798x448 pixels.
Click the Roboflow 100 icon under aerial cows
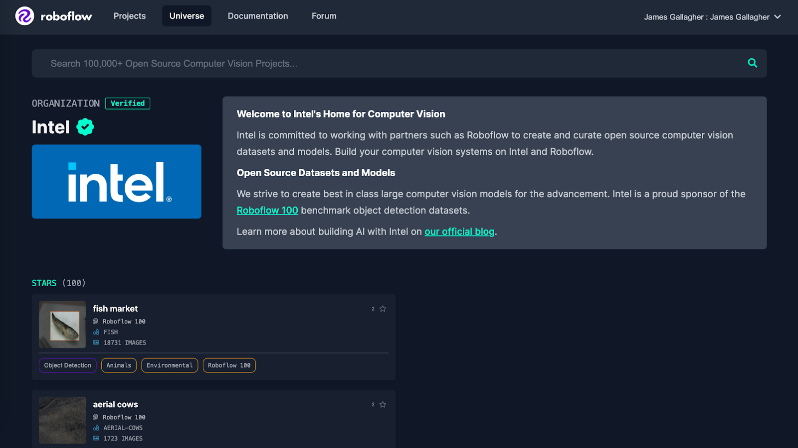coord(96,417)
